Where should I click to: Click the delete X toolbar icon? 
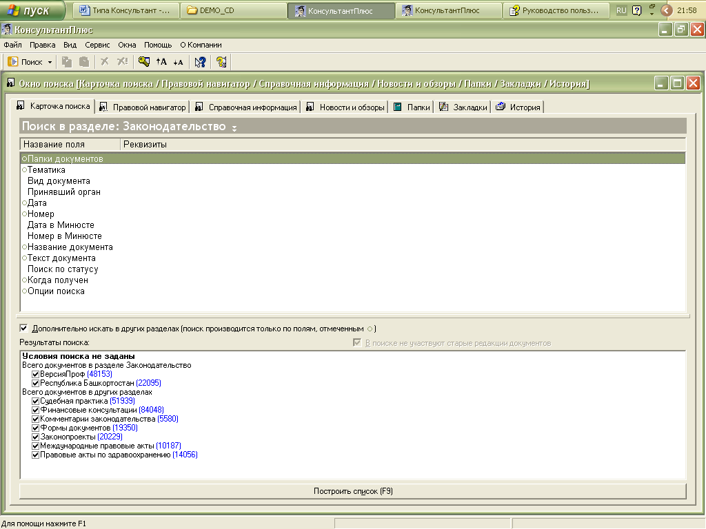[x=105, y=61]
